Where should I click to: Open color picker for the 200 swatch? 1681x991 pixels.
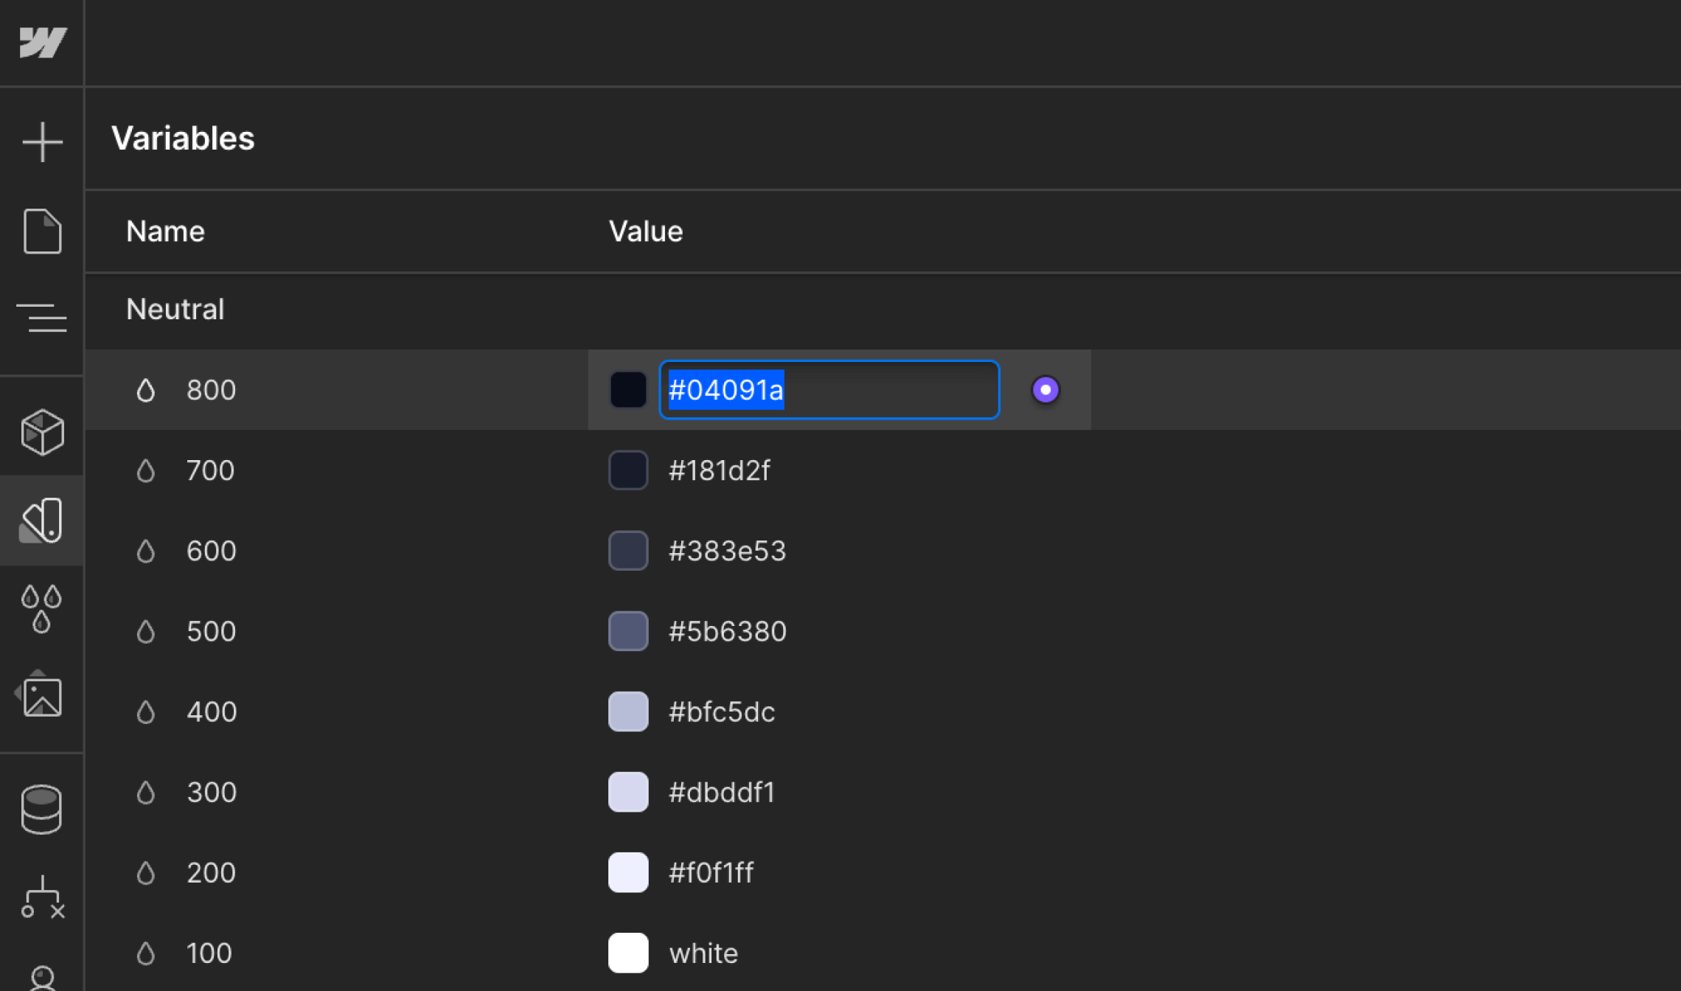coord(628,872)
